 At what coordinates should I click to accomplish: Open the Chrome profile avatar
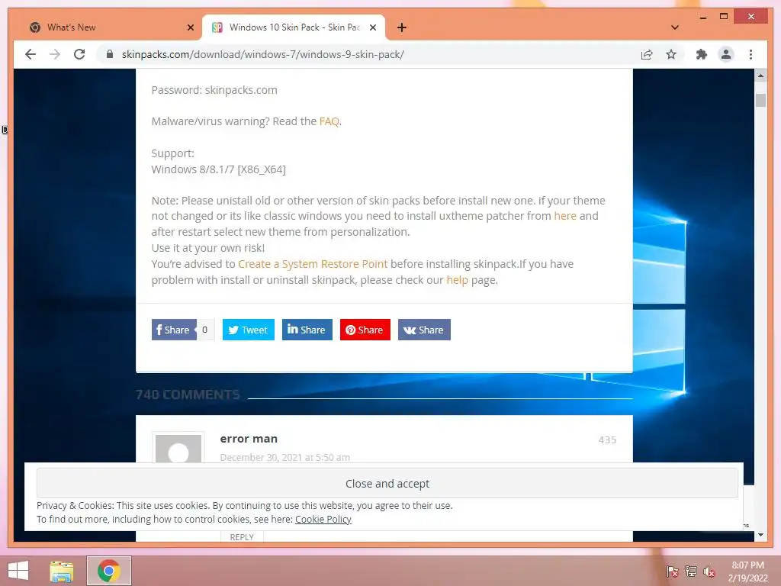[x=726, y=54]
